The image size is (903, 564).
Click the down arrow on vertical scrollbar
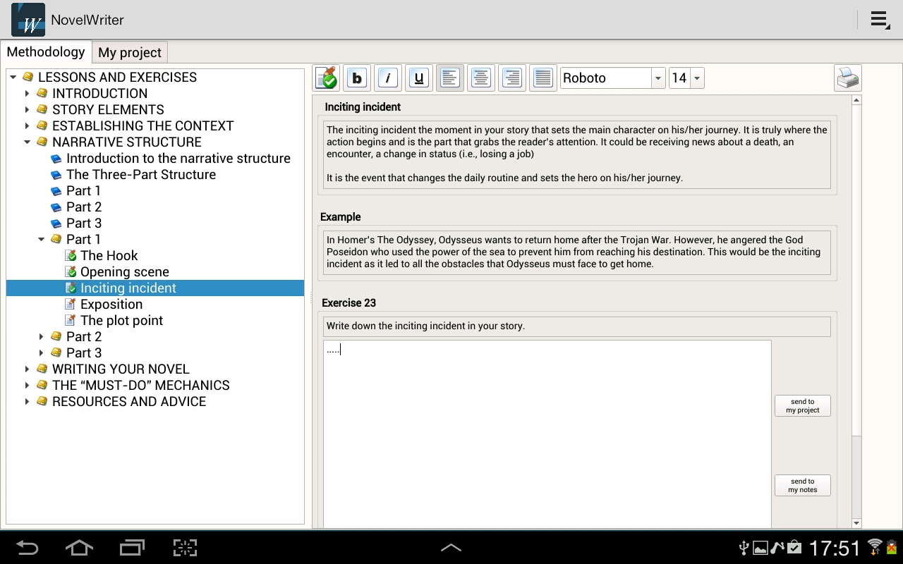(856, 523)
